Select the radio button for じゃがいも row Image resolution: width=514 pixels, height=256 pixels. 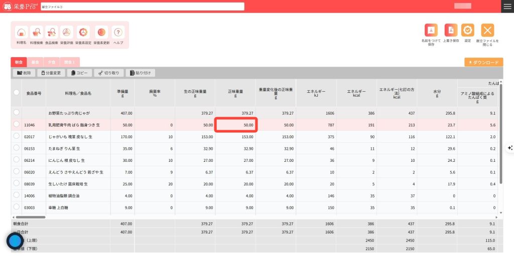click(17, 136)
